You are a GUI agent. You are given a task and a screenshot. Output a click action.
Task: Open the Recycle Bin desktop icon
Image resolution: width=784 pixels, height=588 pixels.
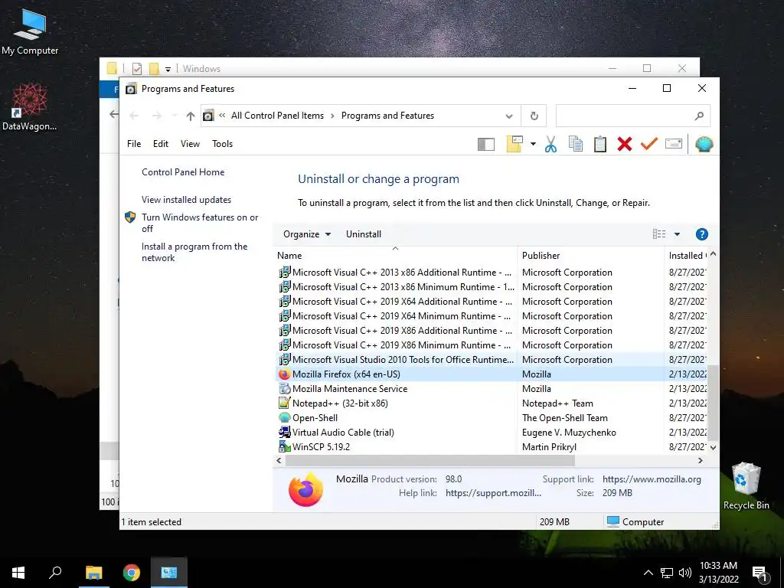[746, 485]
